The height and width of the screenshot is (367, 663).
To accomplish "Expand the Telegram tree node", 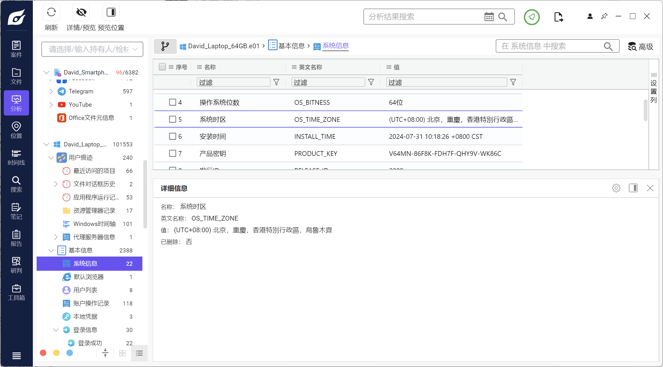I will tap(51, 91).
